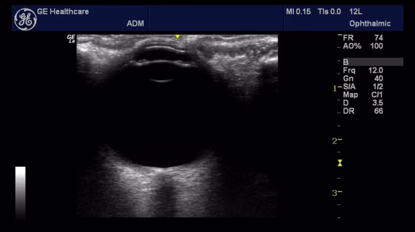Click the ADM header field

click(135, 24)
